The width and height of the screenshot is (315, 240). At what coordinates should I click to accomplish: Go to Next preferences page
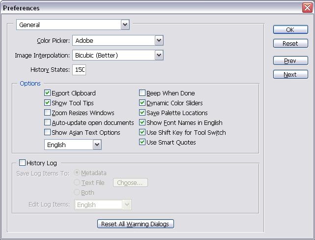coord(290,75)
